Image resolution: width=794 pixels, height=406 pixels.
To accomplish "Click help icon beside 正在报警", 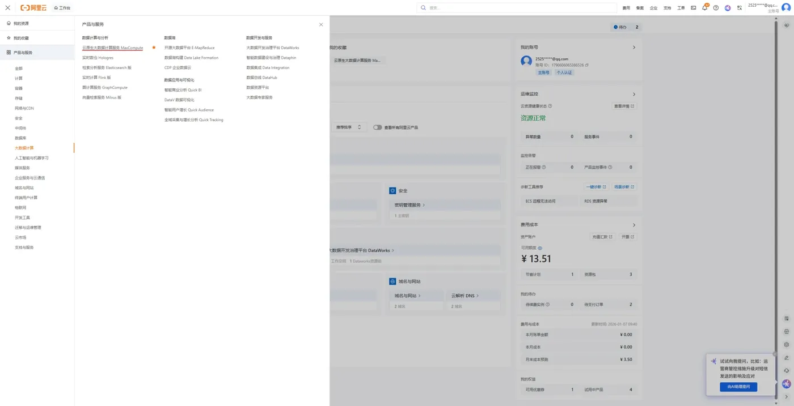I will coord(544,167).
